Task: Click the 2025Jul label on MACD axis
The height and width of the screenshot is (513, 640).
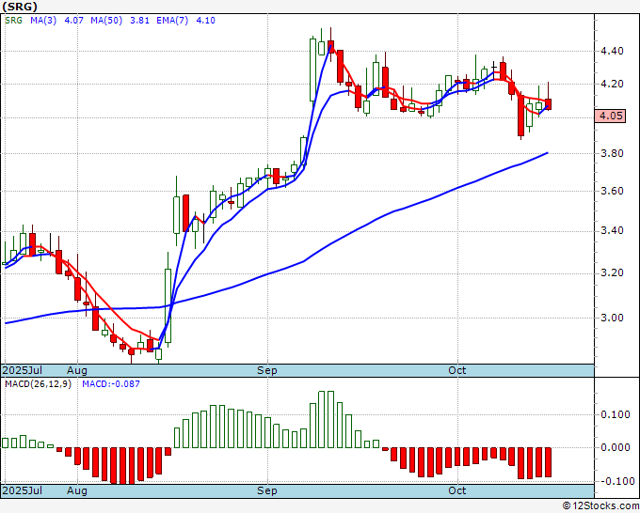Action: pos(23,490)
